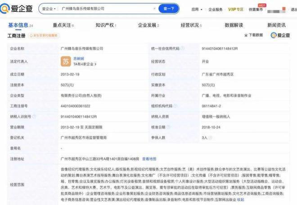Click the 退出 logout link
The width and height of the screenshot is (297, 205).
(294, 9)
